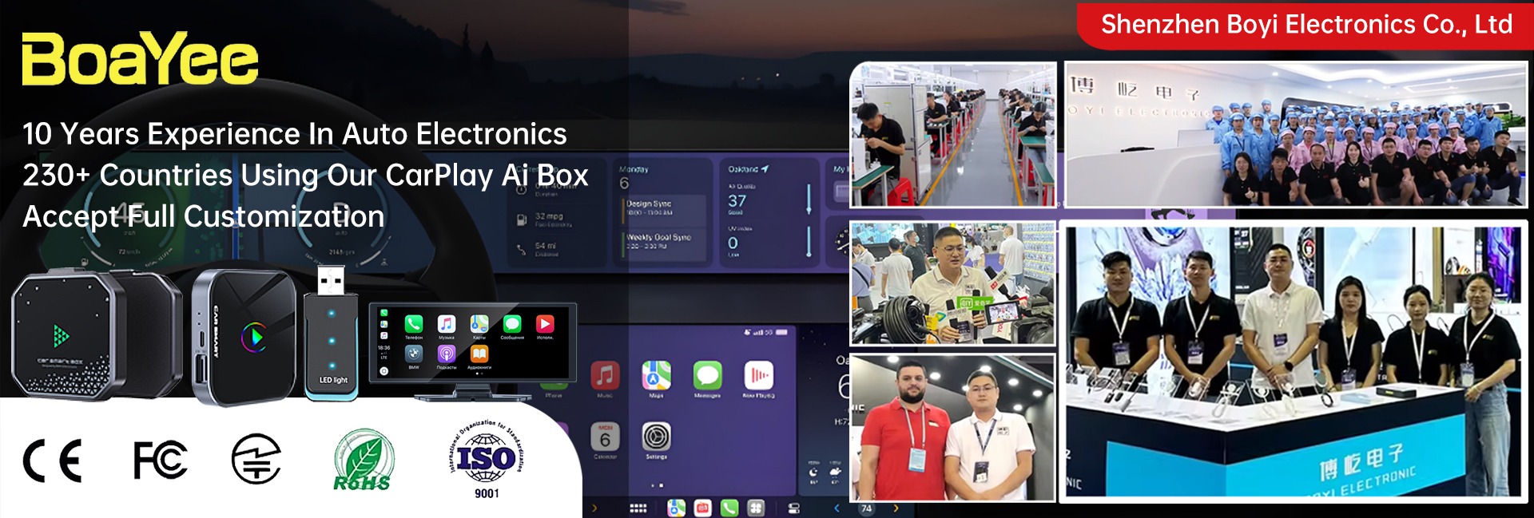Click the yellow chevron left of app grid
Viewport: 1534px width, 518px height.
[594, 508]
